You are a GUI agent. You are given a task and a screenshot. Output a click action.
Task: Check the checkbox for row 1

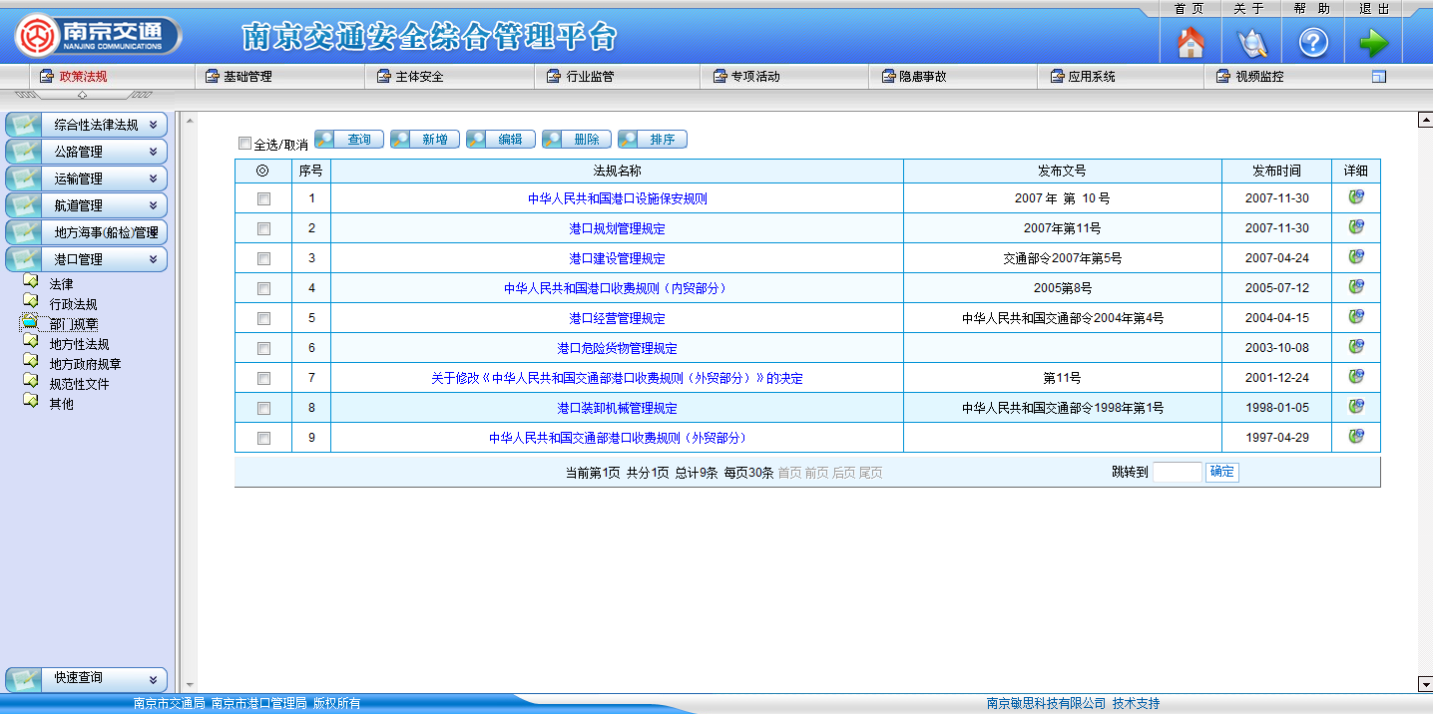coord(263,198)
